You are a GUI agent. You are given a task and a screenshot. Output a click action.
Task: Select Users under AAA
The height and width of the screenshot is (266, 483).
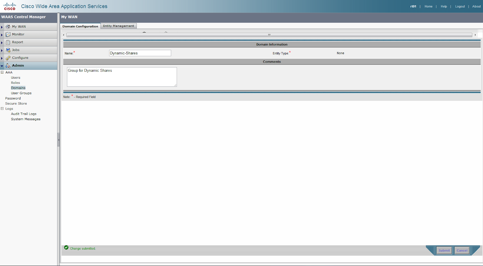coord(16,78)
